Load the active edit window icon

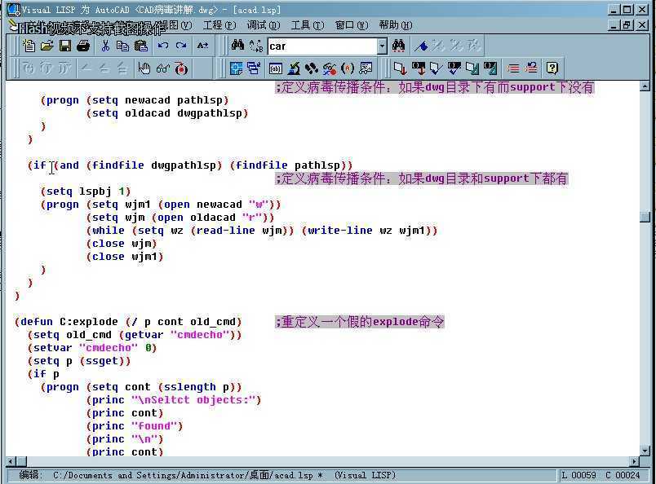click(x=400, y=68)
